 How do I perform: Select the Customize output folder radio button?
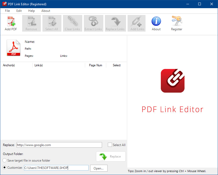pos(5,168)
